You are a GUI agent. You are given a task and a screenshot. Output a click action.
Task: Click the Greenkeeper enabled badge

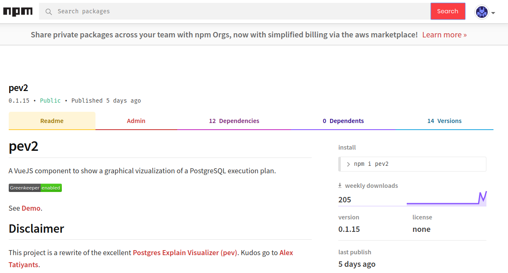35,188
